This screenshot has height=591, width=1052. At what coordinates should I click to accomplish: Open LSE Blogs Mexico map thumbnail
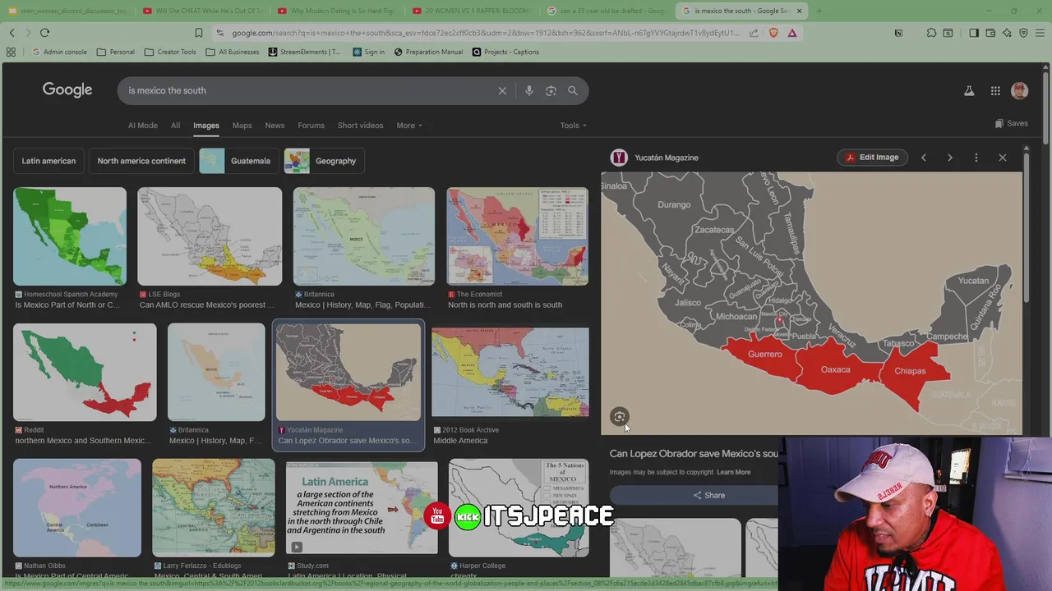(x=210, y=236)
